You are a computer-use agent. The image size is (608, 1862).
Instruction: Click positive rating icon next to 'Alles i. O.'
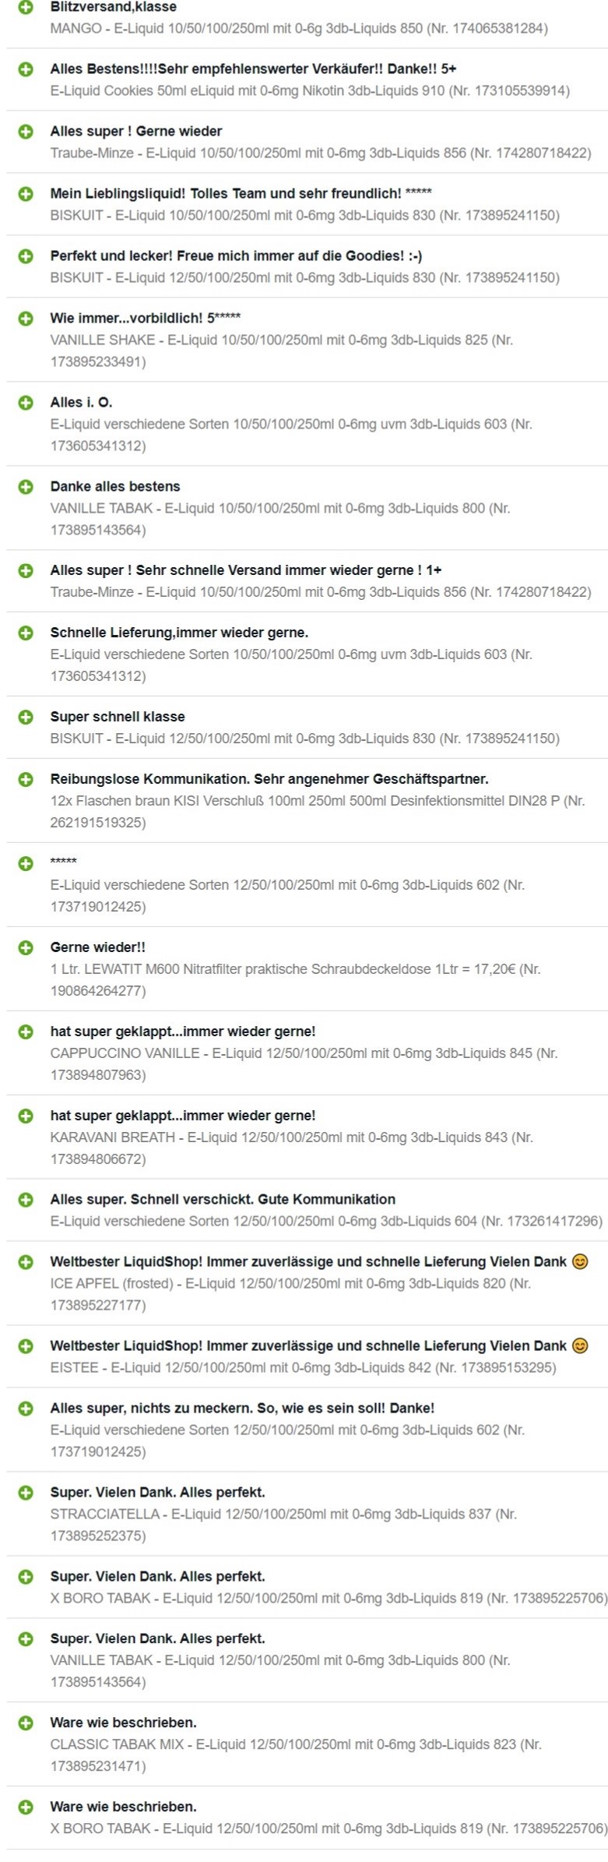pos(26,403)
